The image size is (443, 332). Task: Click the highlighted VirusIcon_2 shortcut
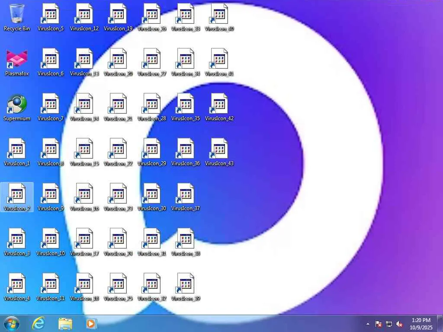point(17,197)
